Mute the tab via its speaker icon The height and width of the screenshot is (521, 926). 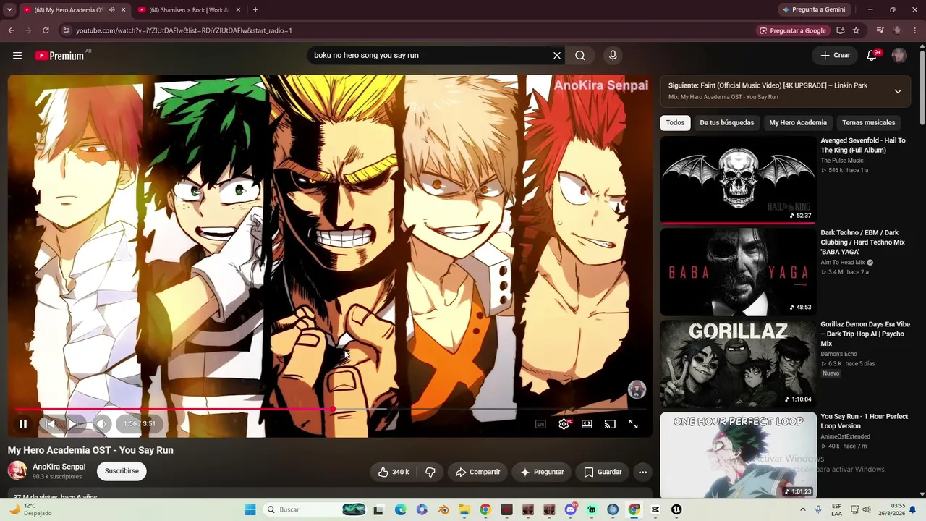[111, 10]
